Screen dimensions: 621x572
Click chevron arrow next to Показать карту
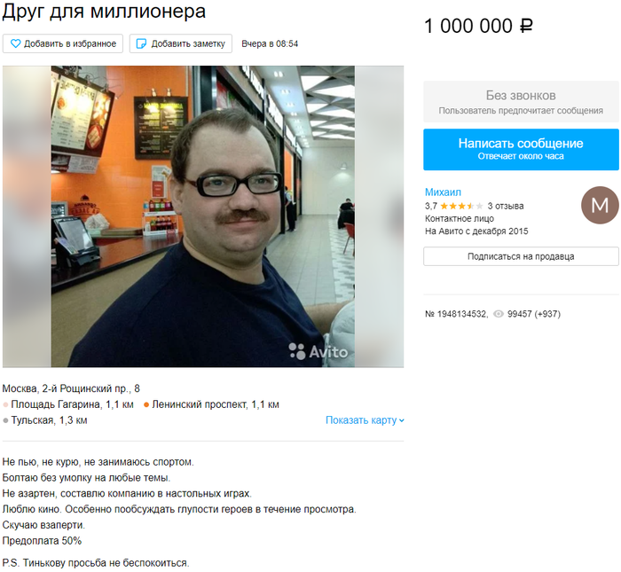coord(402,420)
